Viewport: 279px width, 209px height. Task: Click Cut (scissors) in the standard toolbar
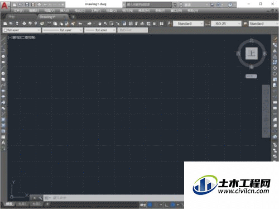tap(49, 23)
